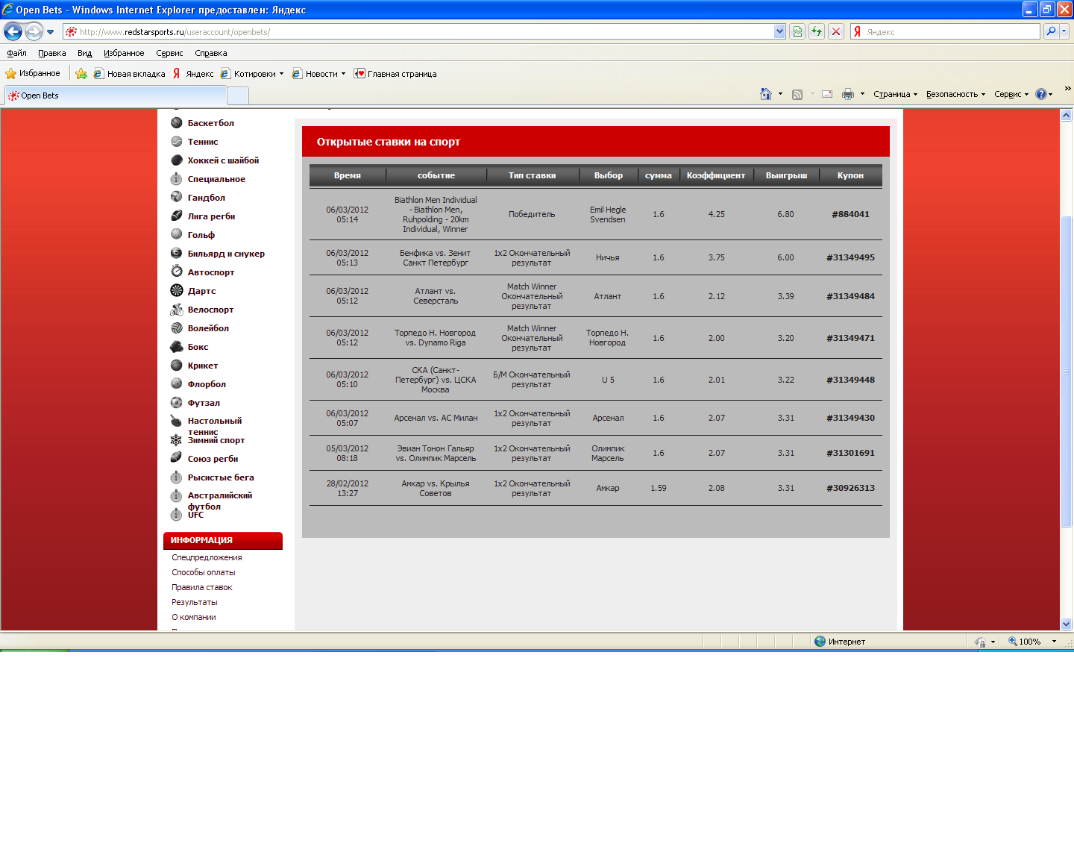Click the Stop loading X icon
Screen dimensions: 1074x846
pyautogui.click(x=836, y=31)
